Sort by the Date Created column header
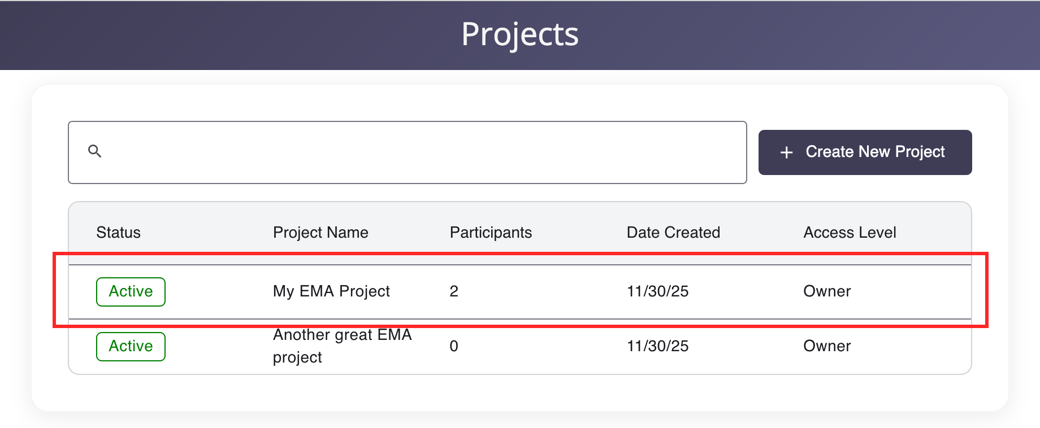 click(673, 232)
